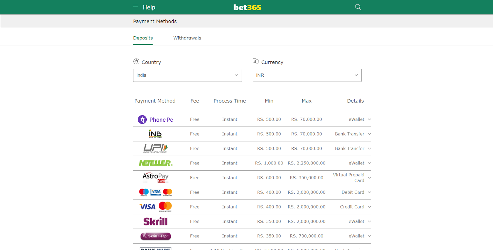Click the Help link in header
493x250 pixels.
point(149,7)
